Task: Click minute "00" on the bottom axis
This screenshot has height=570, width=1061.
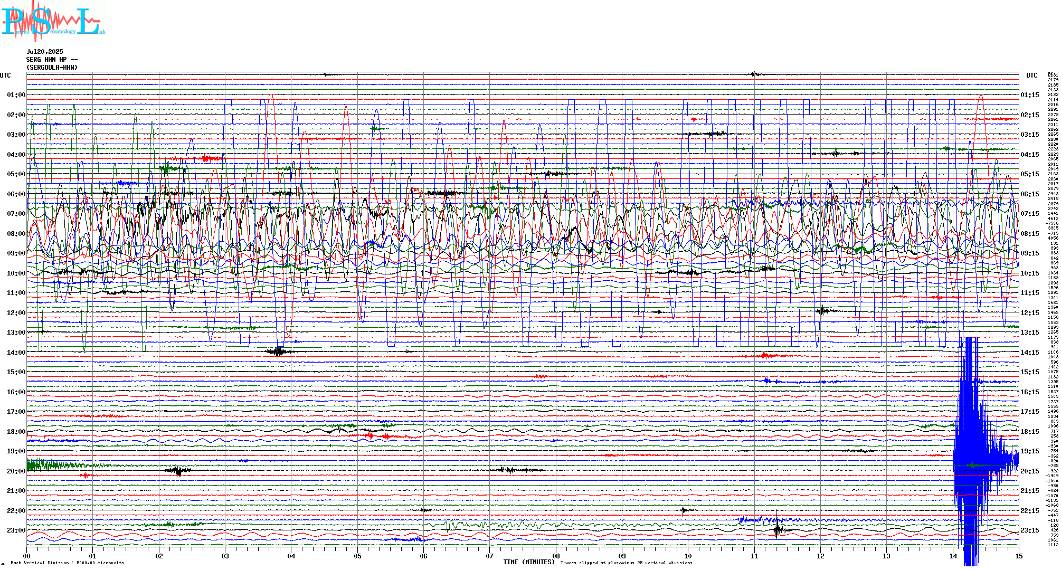Action: 26,556
